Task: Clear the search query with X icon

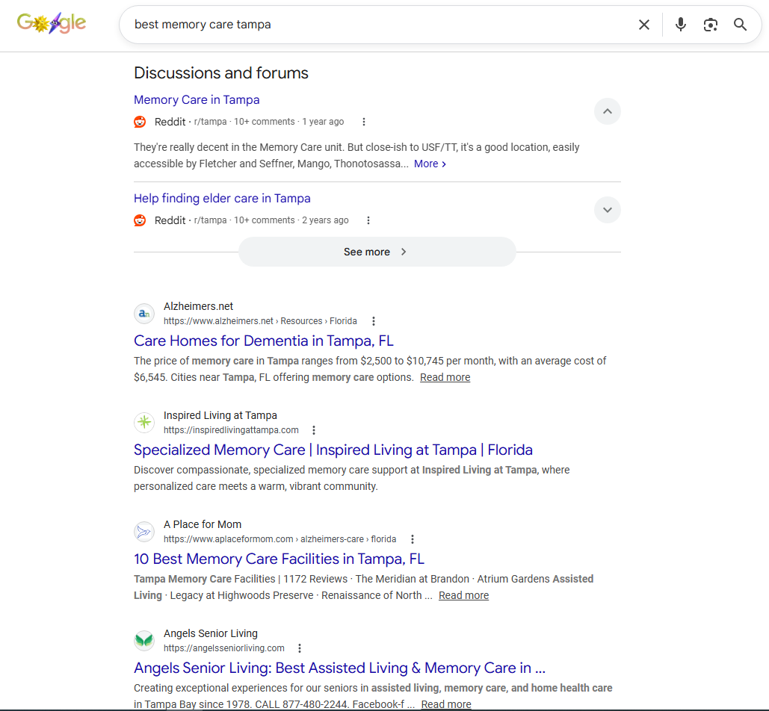Action: click(644, 25)
